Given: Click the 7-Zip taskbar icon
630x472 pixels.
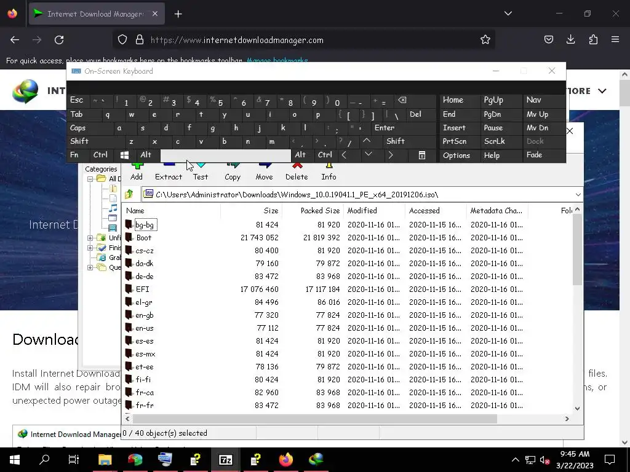Looking at the screenshot, I should (225, 460).
